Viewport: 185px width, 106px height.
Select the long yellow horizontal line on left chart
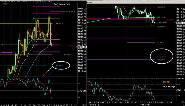26,24
